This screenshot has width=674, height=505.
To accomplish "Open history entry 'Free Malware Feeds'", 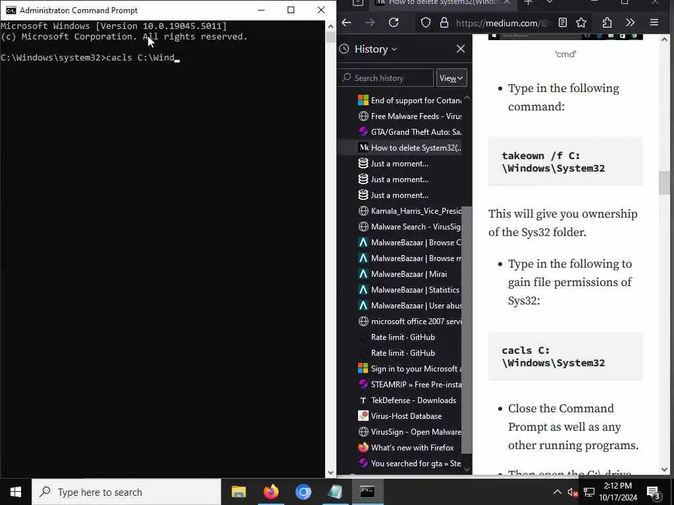I will point(409,116).
